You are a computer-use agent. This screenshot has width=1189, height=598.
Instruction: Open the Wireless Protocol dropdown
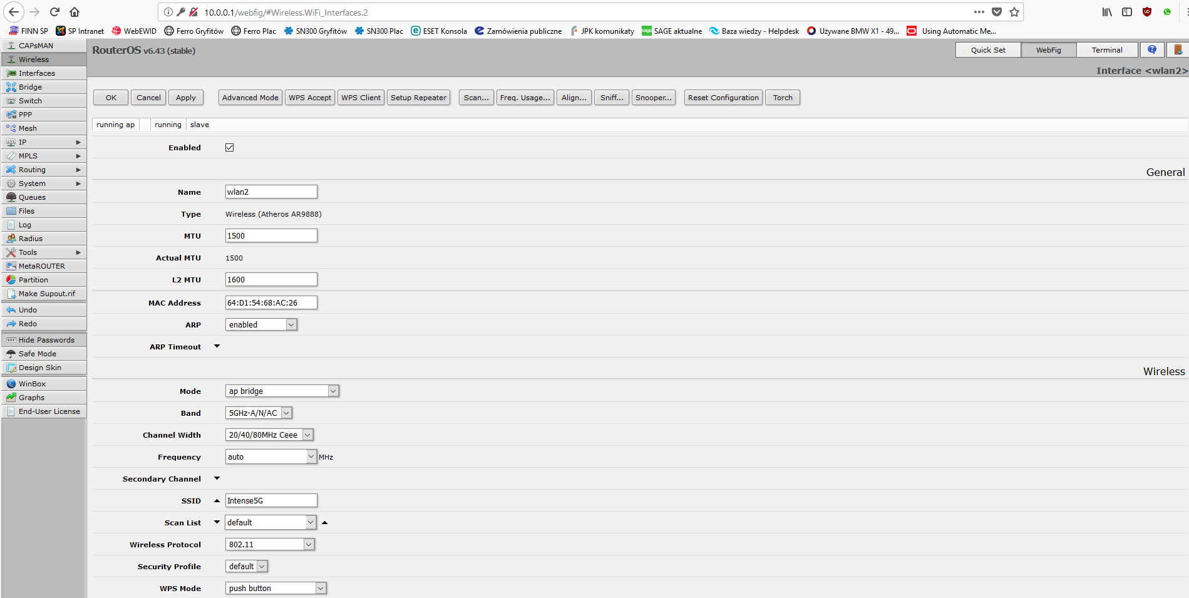[270, 544]
